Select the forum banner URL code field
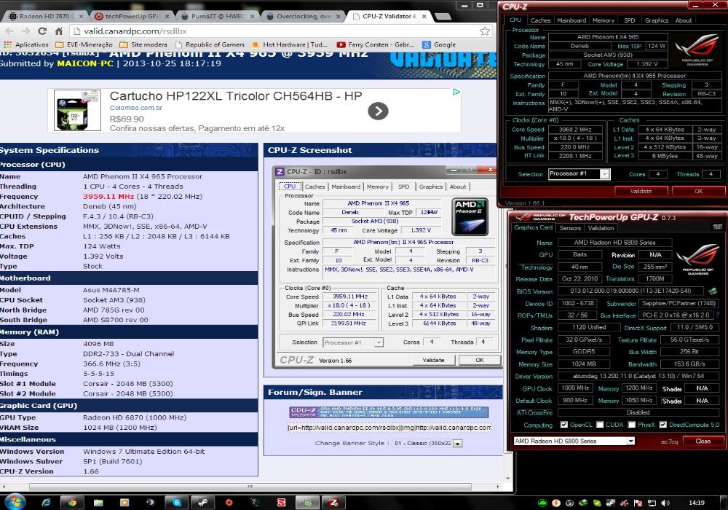Image resolution: width=728 pixels, height=510 pixels. (x=389, y=428)
